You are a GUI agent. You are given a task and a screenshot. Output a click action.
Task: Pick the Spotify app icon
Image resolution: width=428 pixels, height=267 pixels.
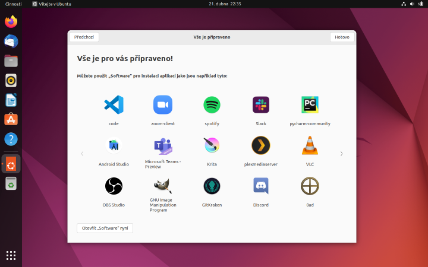tap(212, 104)
